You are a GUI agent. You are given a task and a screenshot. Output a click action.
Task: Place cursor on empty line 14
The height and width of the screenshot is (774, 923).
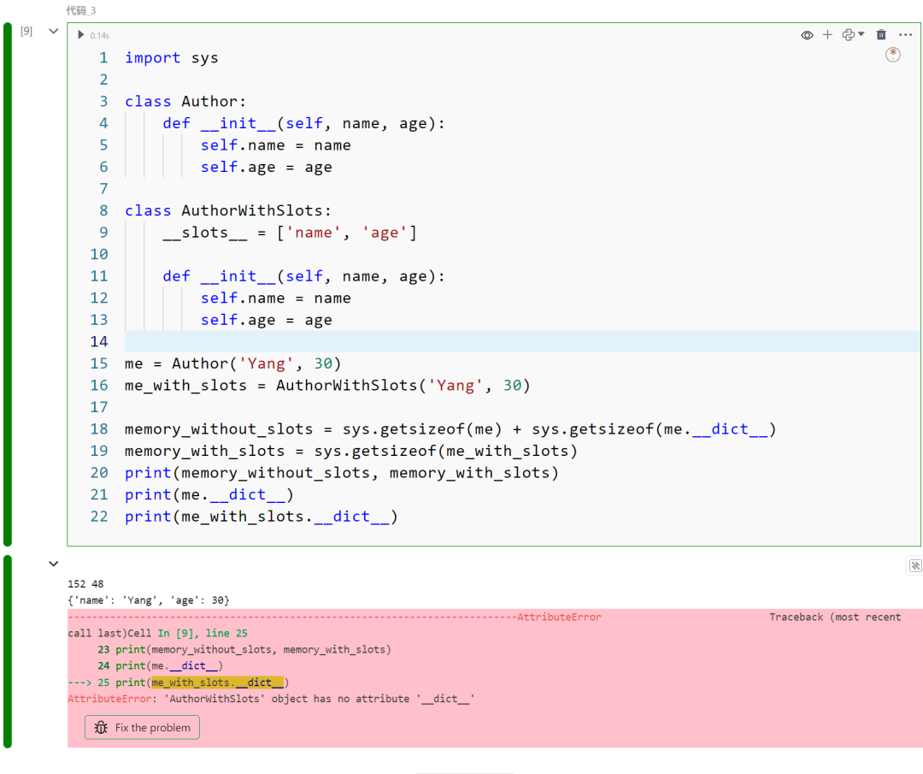tap(521, 341)
